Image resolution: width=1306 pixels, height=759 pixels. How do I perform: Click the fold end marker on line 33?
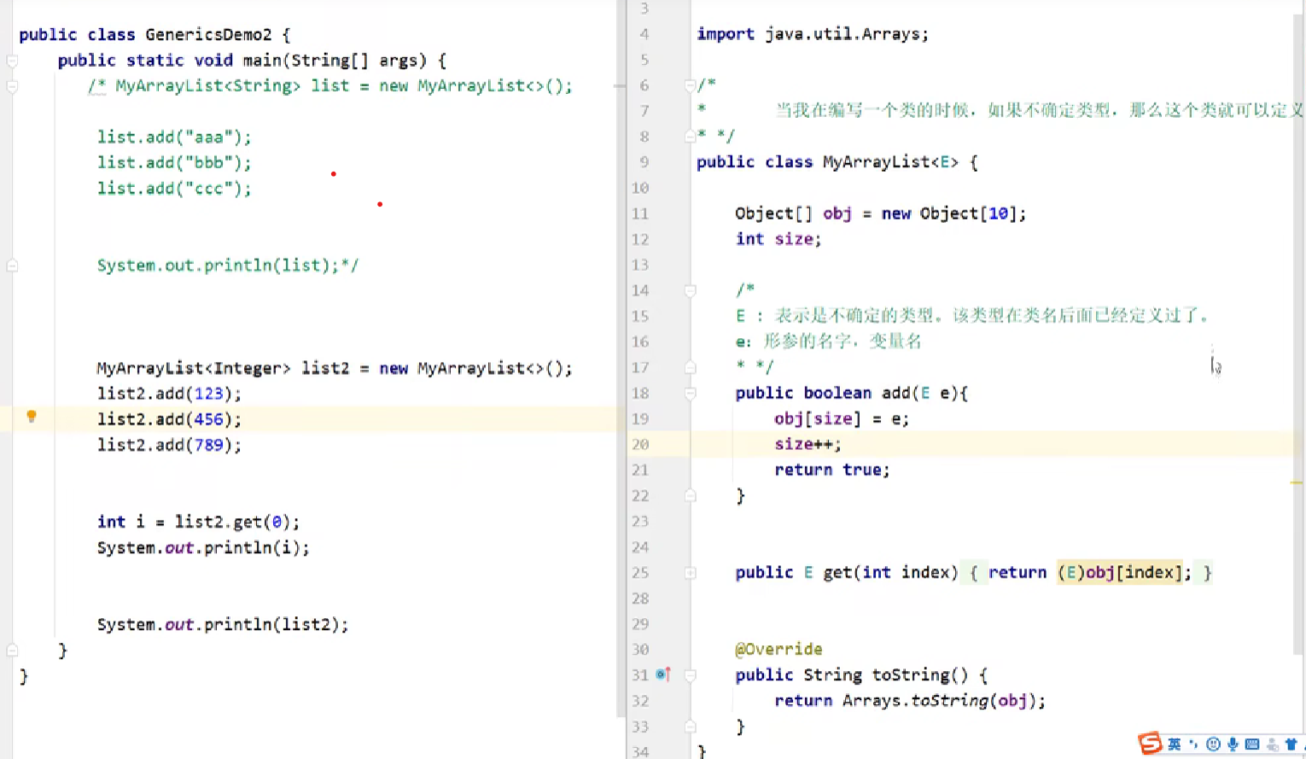pyautogui.click(x=690, y=727)
